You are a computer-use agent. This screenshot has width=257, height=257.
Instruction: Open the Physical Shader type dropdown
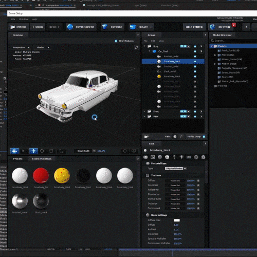pos(176,169)
